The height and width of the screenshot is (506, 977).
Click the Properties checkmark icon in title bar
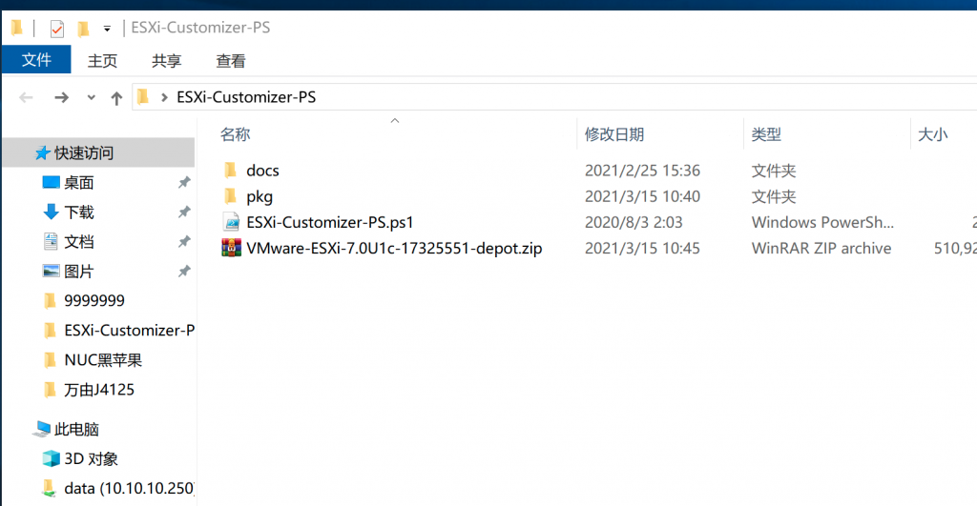tap(56, 28)
